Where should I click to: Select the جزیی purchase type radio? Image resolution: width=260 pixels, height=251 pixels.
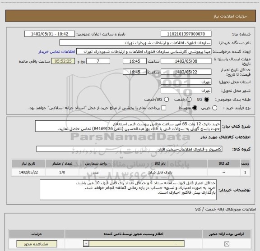(214, 108)
